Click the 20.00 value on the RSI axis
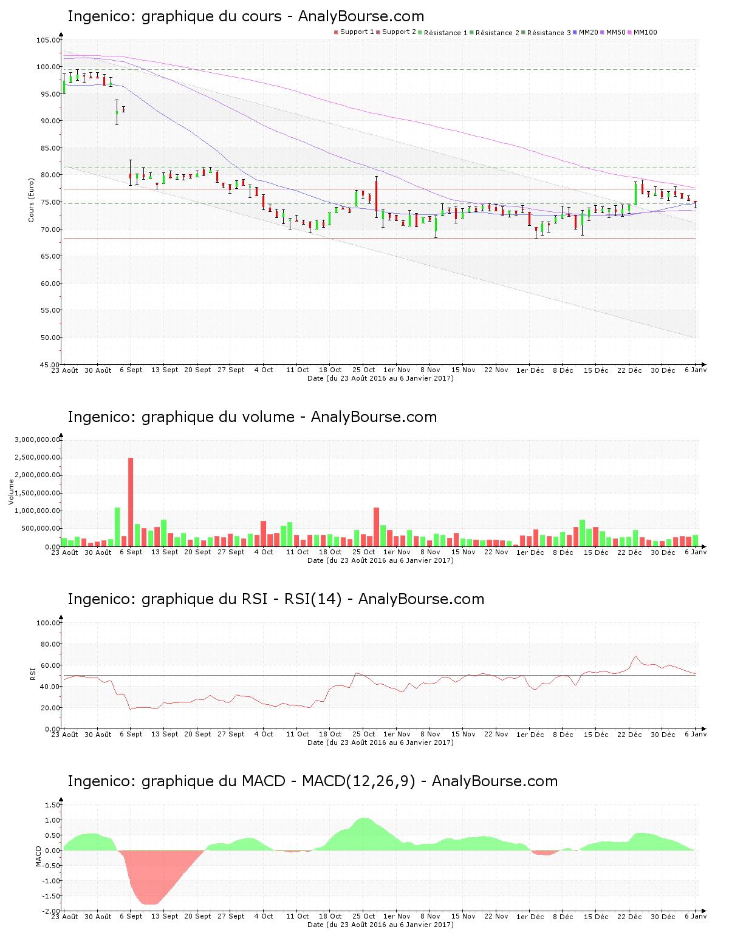This screenshot has height=941, width=729. (x=50, y=708)
